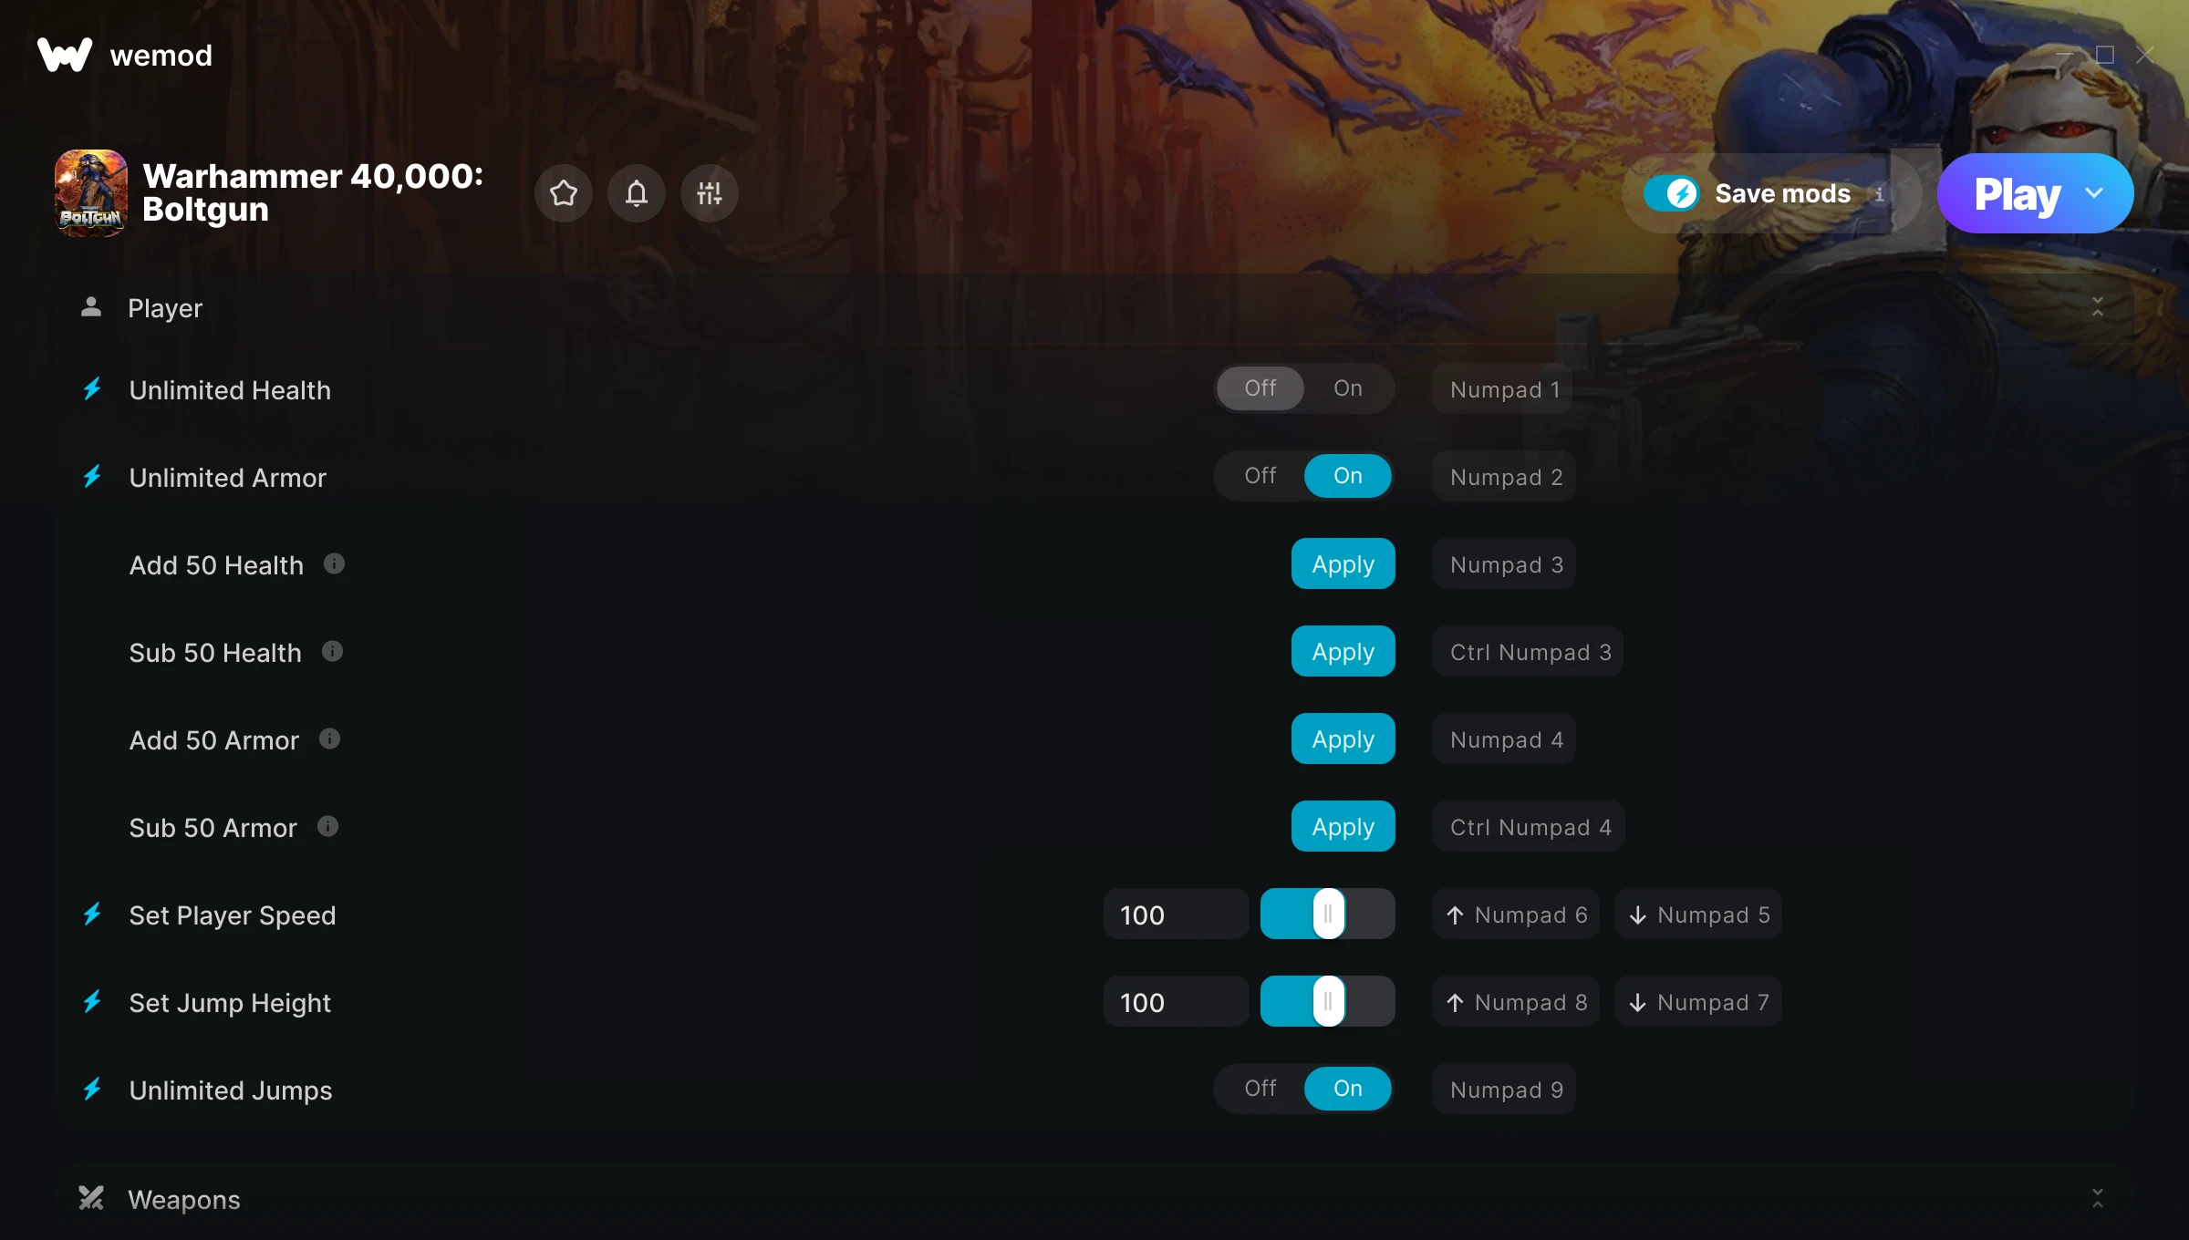Click the favorite star icon
The height and width of the screenshot is (1240, 2189).
click(x=564, y=193)
